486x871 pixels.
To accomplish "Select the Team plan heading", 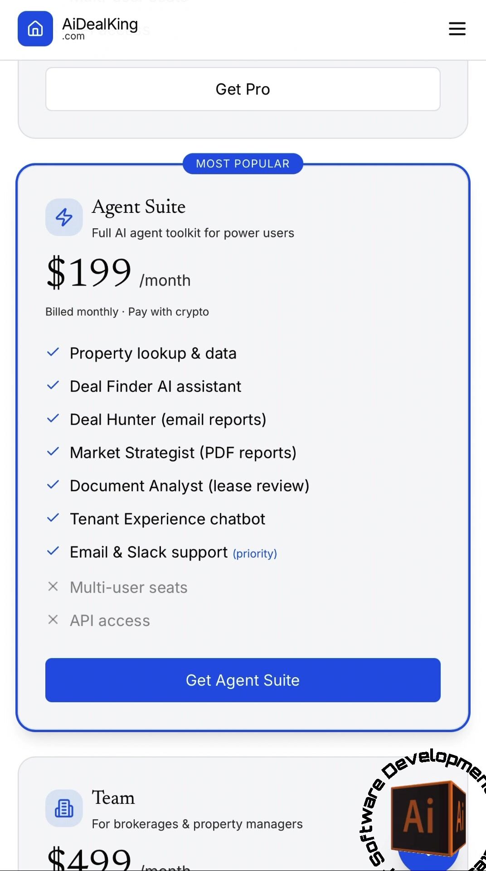I will (x=113, y=798).
